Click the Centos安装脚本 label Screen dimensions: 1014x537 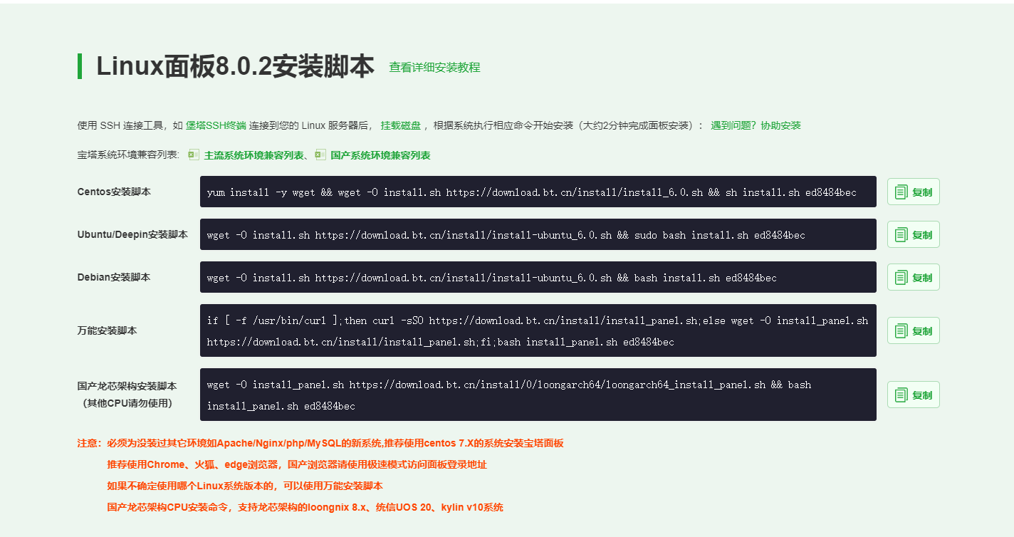click(x=114, y=192)
